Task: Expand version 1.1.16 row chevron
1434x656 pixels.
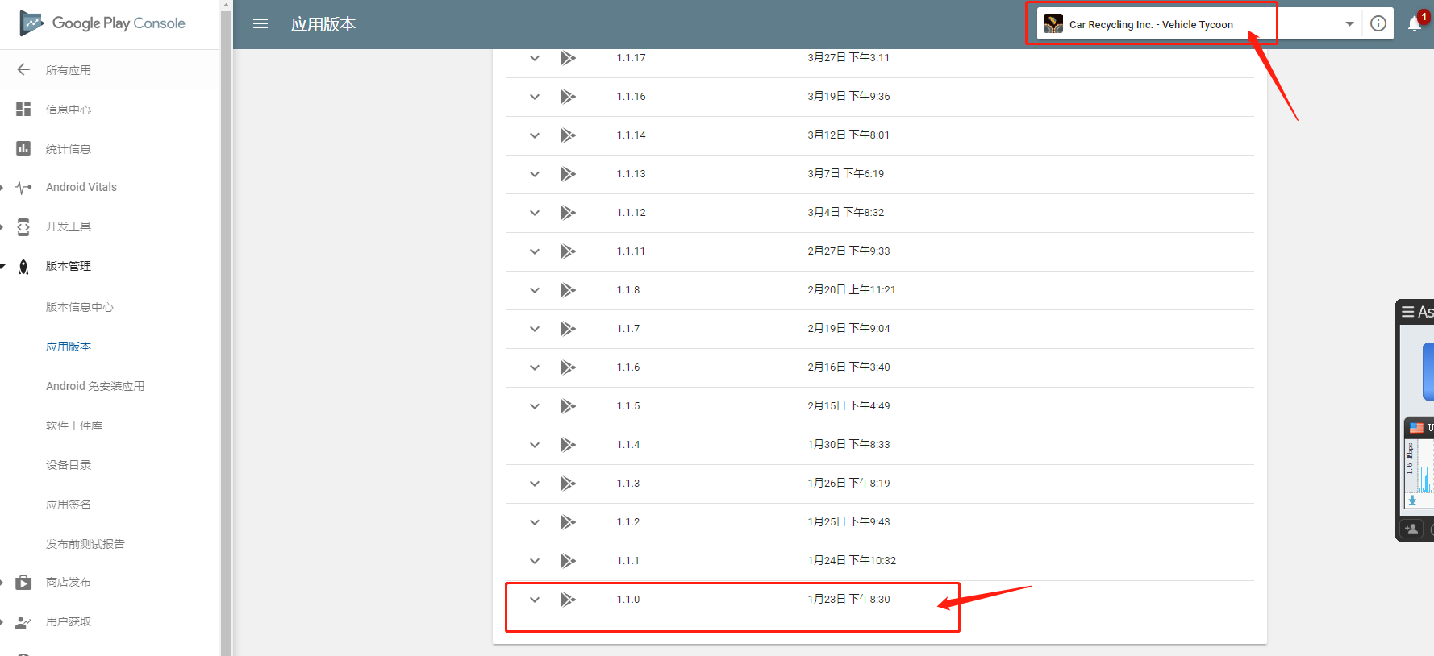Action: coord(535,97)
